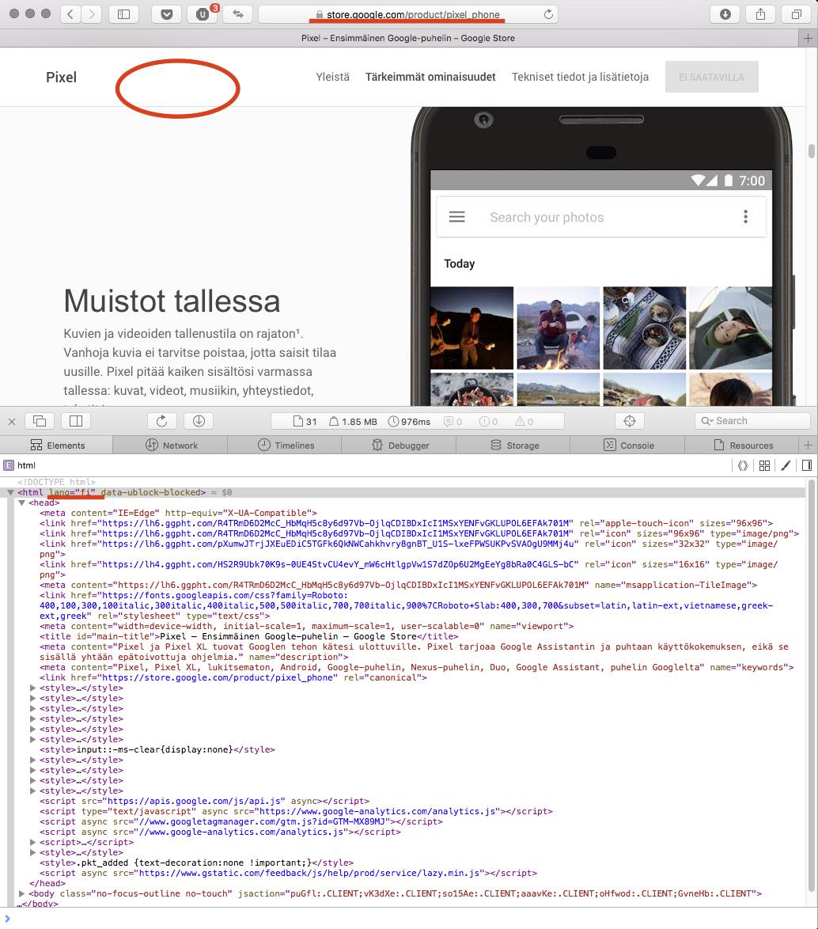This screenshot has width=818, height=929.
Task: Switch to the Resources tab
Action: (x=742, y=445)
